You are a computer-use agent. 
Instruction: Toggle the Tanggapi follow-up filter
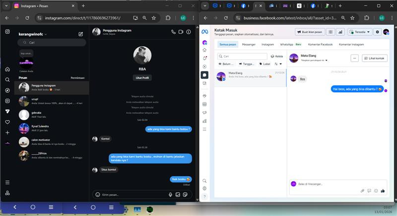point(246,64)
